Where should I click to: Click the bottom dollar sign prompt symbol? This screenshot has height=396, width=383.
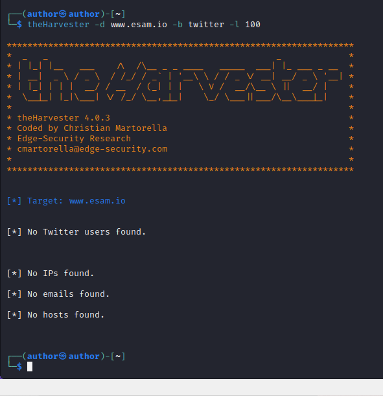point(19,366)
